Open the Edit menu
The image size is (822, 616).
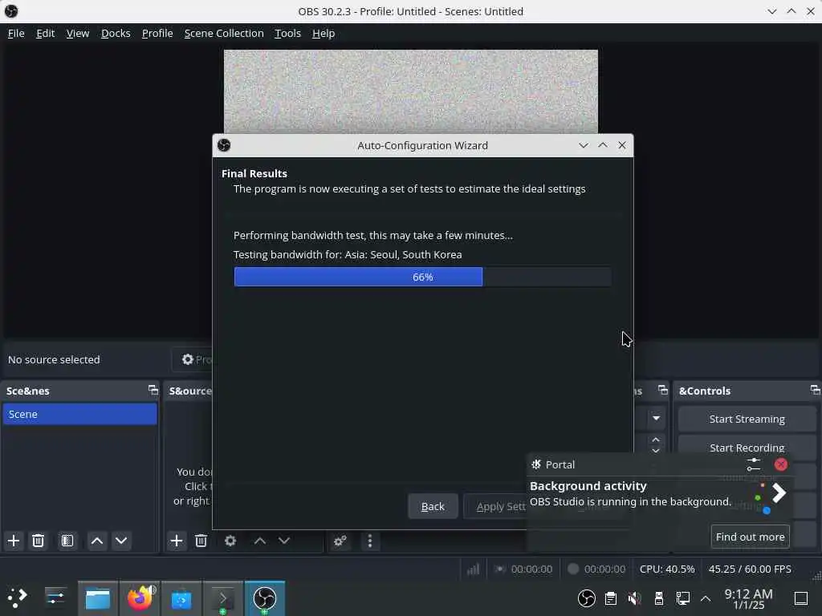point(46,33)
